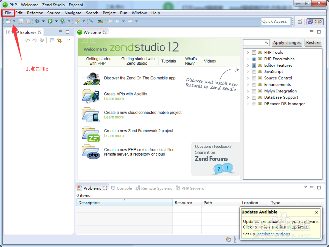
Task: Click the Forward navigation arrow in toolbar
Action: pos(130,21)
